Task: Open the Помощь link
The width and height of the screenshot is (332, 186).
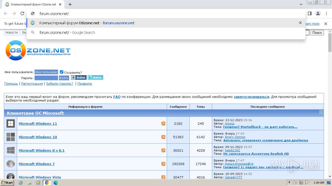Action: coord(11,84)
